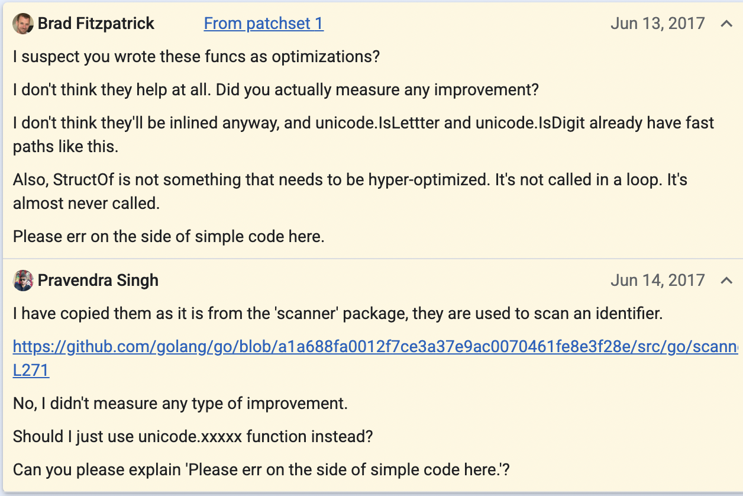Click the Pravendra Singh author name
This screenshot has height=496, width=743.
pyautogui.click(x=98, y=280)
